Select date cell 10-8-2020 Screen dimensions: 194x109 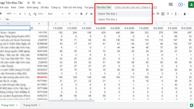pyautogui.click(x=185, y=28)
